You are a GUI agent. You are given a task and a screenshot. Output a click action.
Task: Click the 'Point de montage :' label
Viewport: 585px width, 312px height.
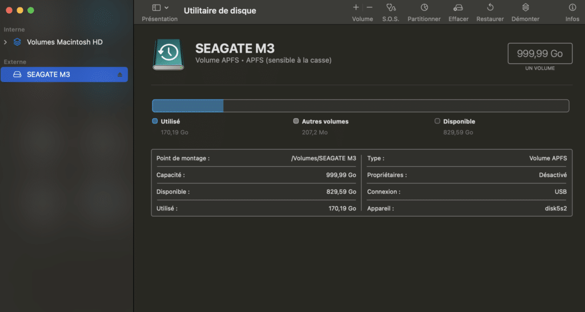click(x=183, y=158)
